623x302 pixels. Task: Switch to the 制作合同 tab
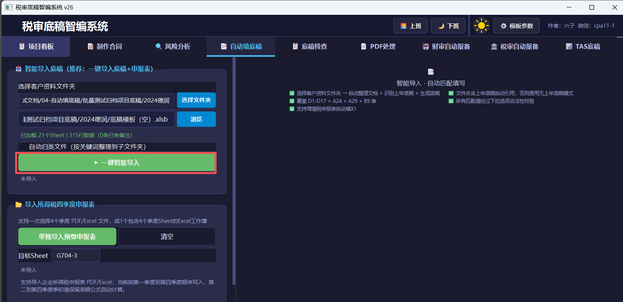pos(104,47)
